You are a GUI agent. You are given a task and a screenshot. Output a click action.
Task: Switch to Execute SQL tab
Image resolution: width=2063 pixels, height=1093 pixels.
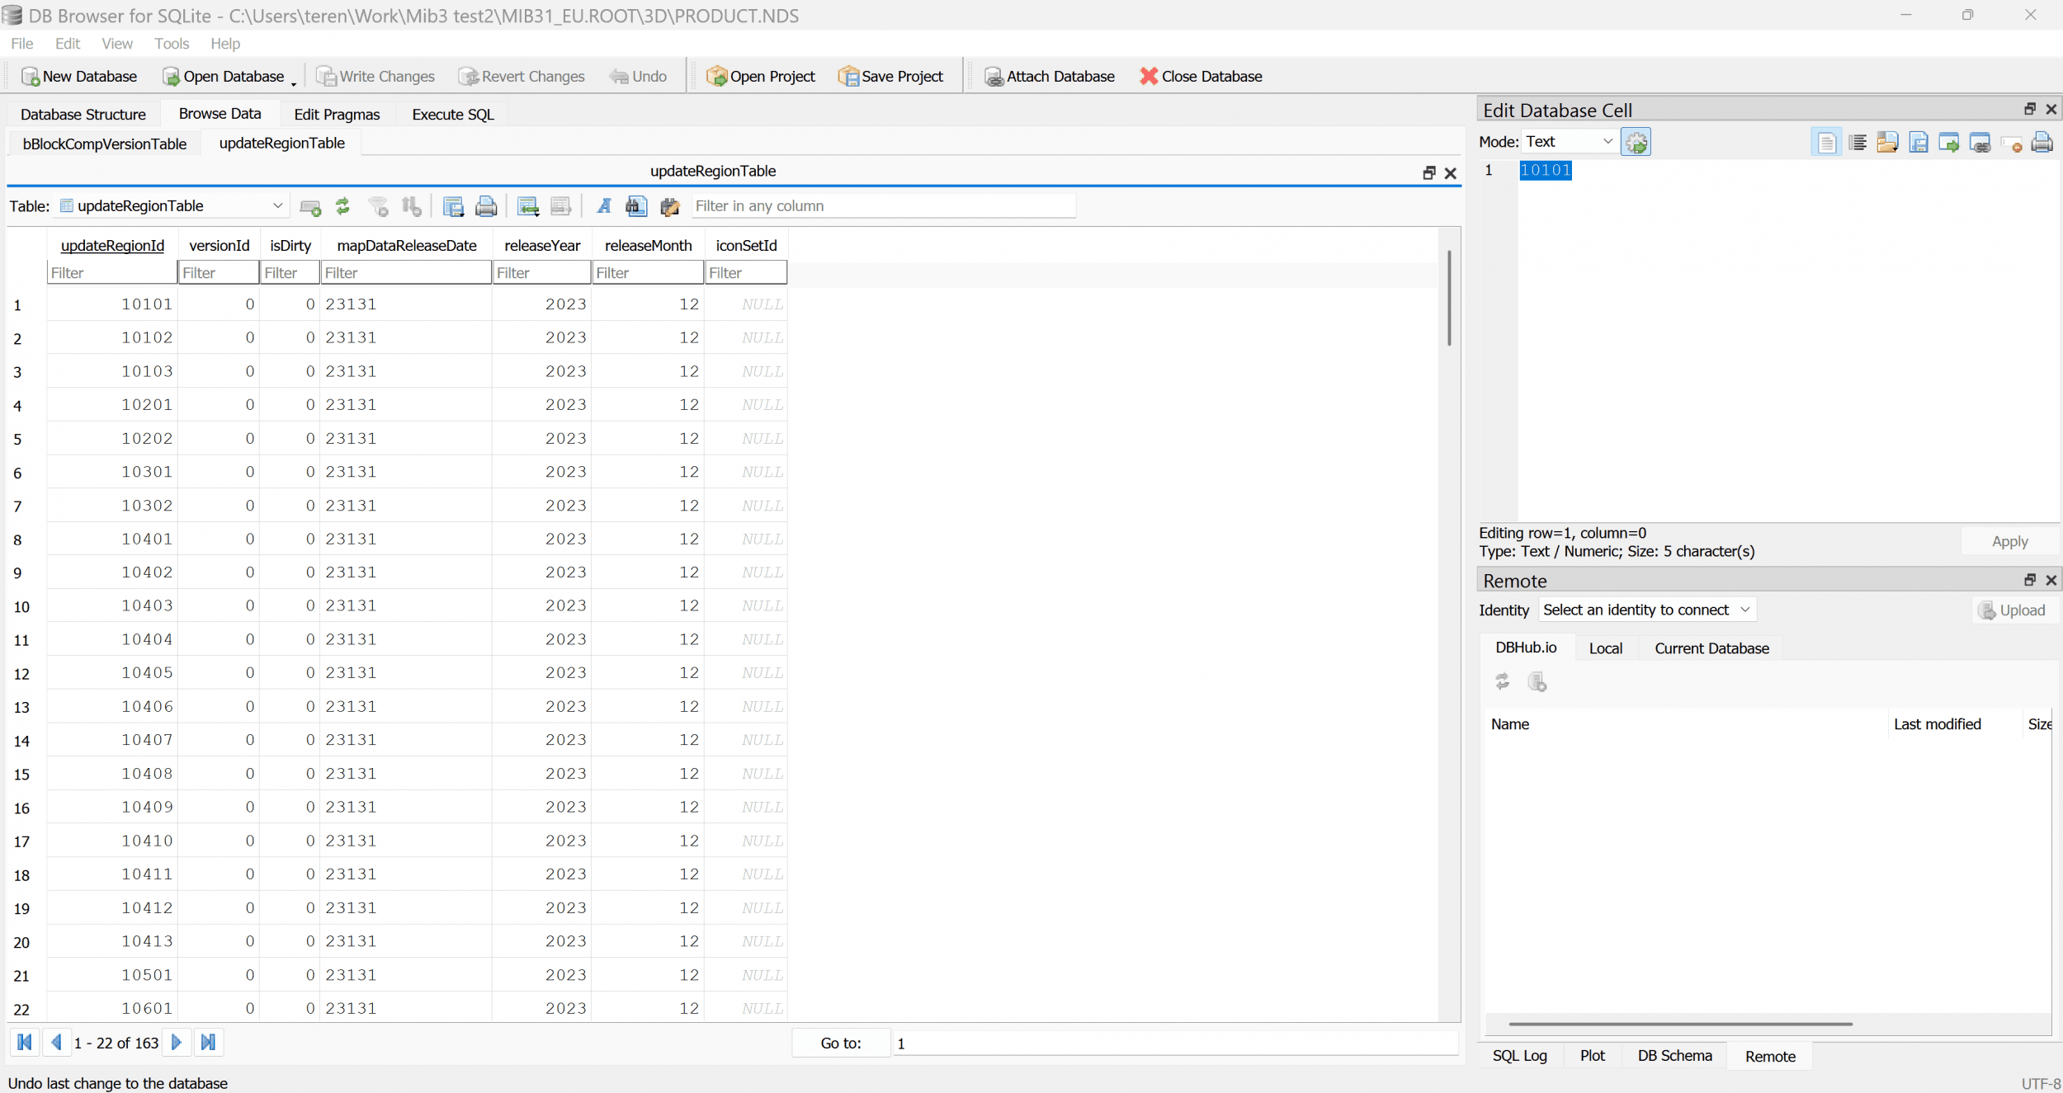pos(453,115)
